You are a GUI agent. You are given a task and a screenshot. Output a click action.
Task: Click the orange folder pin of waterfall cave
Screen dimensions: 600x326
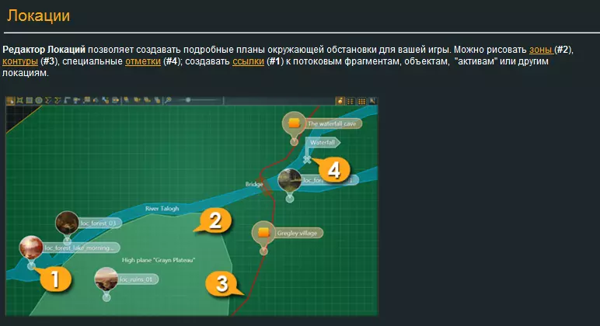[294, 123]
